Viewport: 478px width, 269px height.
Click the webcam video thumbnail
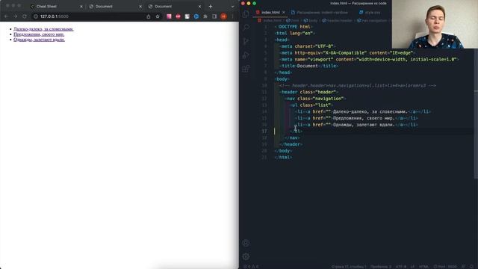coord(435,25)
